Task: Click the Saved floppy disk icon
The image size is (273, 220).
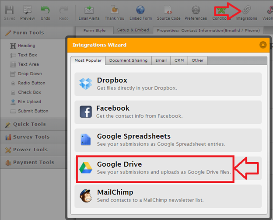Action: pos(9,10)
